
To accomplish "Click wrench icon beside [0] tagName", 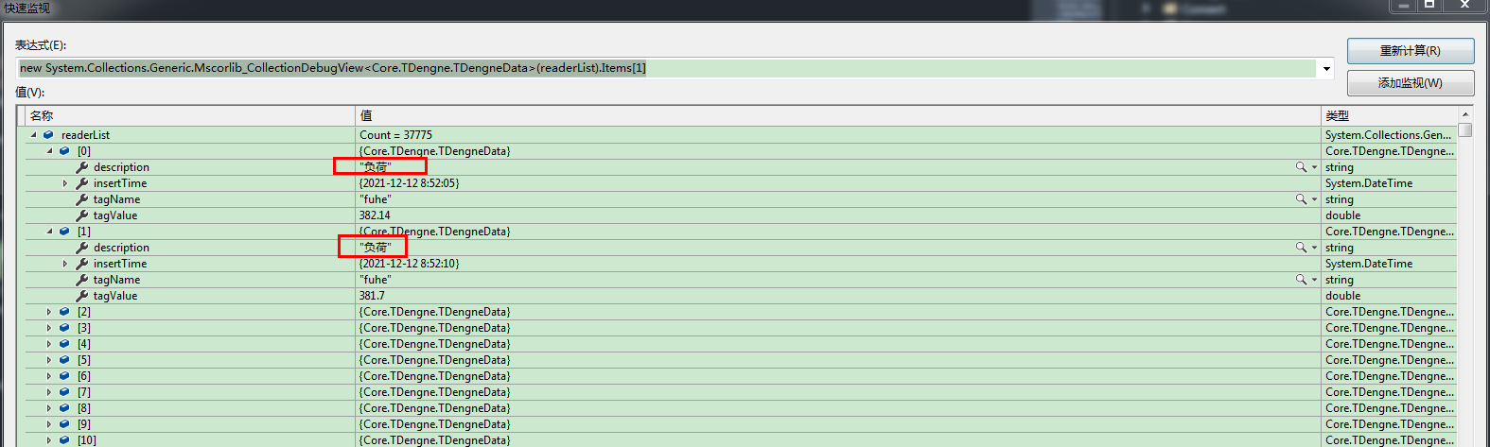I will pos(82,199).
